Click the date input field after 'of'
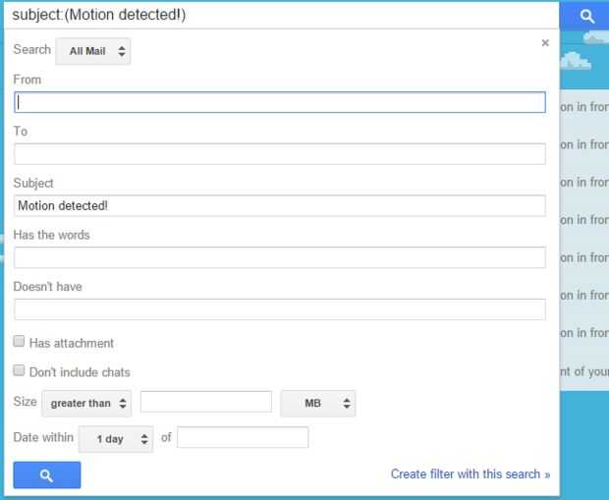The image size is (609, 500). tap(243, 437)
